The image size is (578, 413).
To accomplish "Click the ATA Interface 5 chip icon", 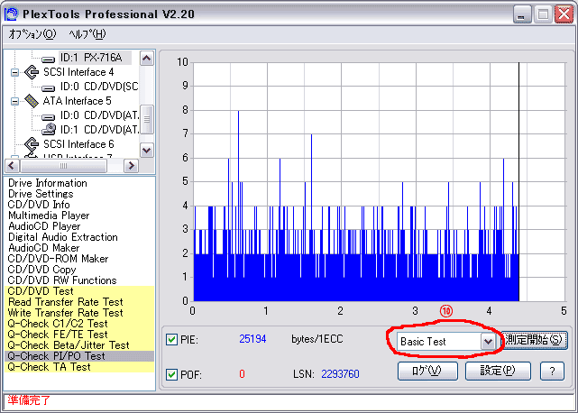I will (32, 101).
